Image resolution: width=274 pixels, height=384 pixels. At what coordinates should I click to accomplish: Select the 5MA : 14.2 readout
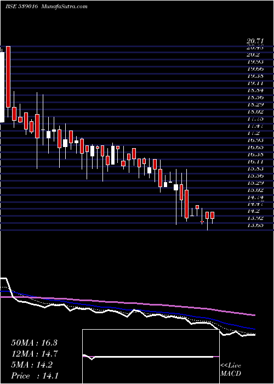pyautogui.click(x=32, y=365)
